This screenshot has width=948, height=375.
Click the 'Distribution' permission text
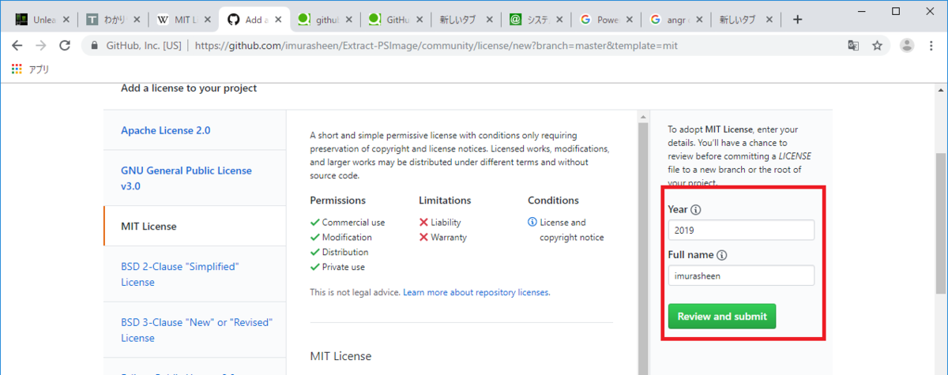tap(345, 252)
